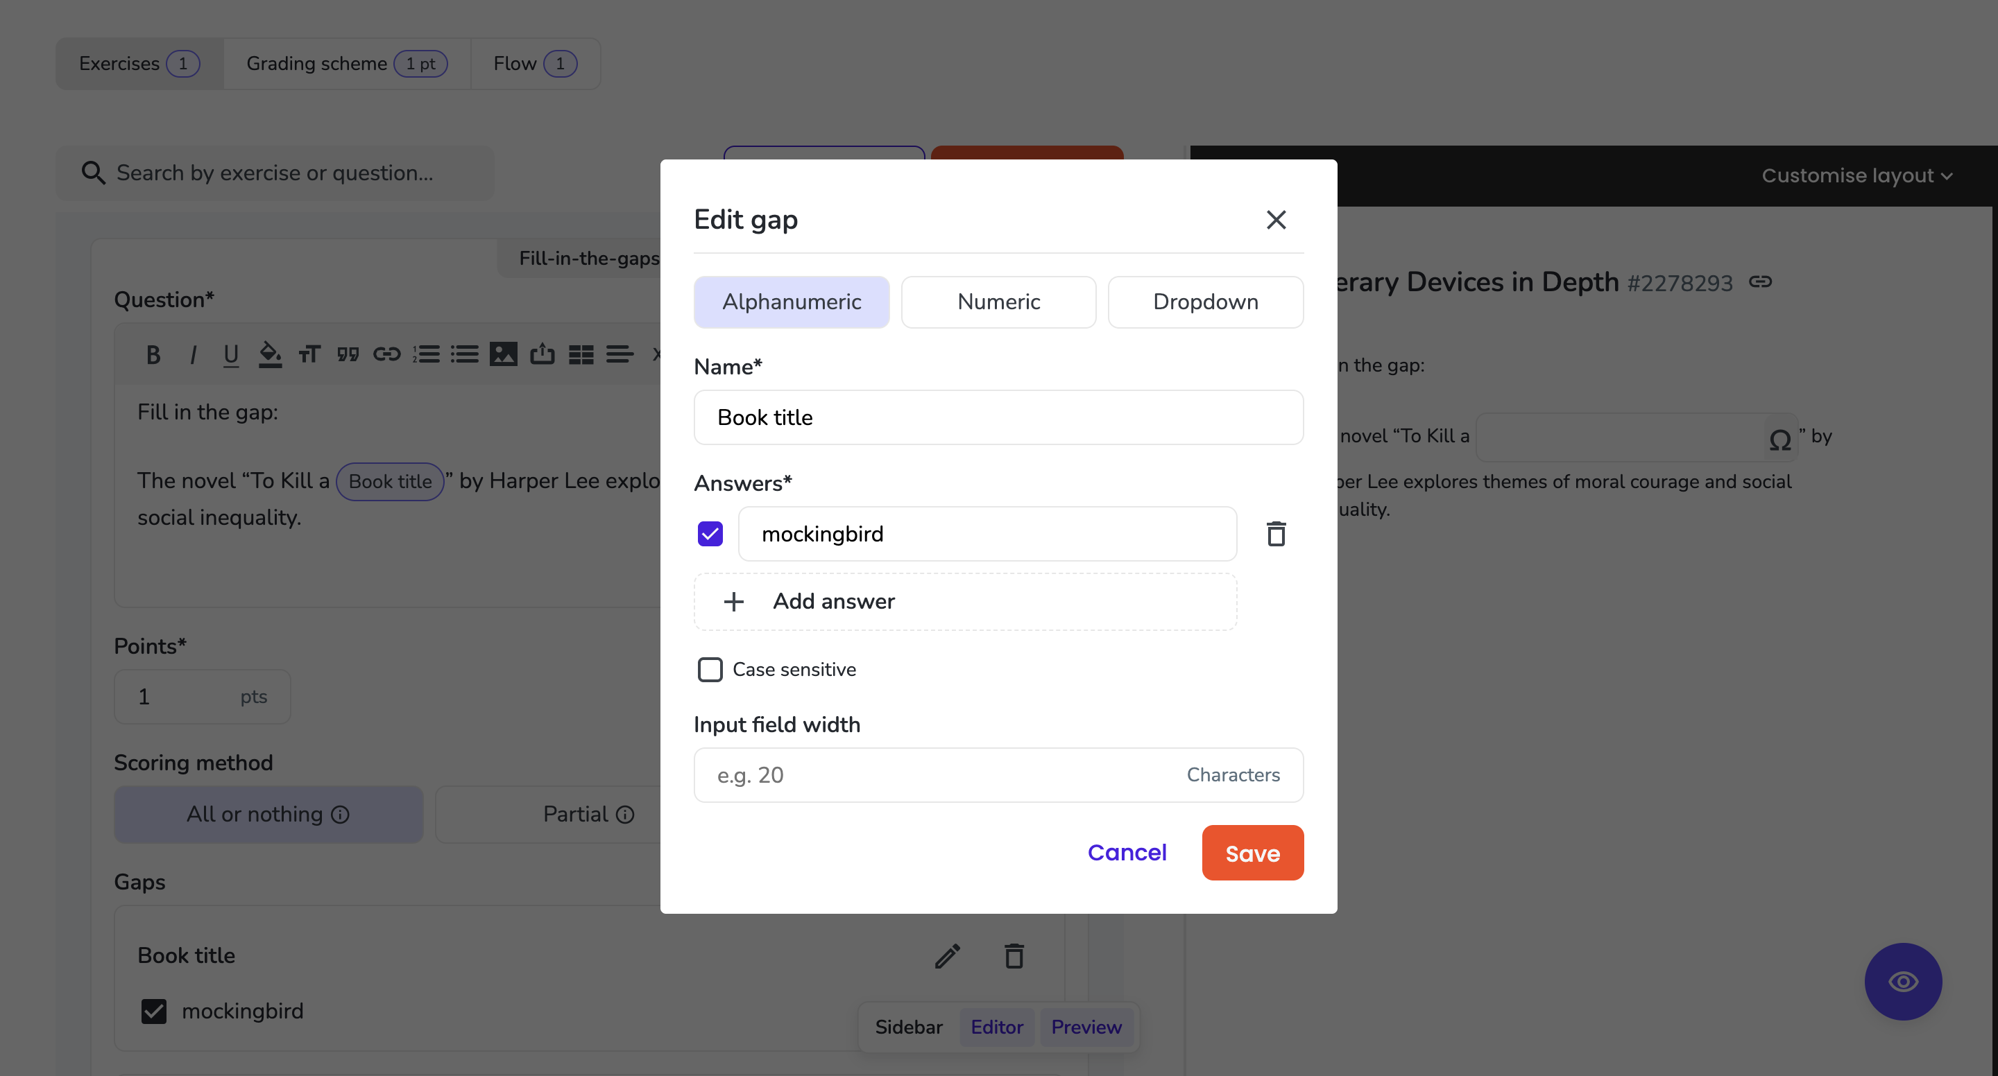Image resolution: width=1998 pixels, height=1076 pixels.
Task: Delete the mockingbird answer in dialog
Action: tap(1276, 534)
